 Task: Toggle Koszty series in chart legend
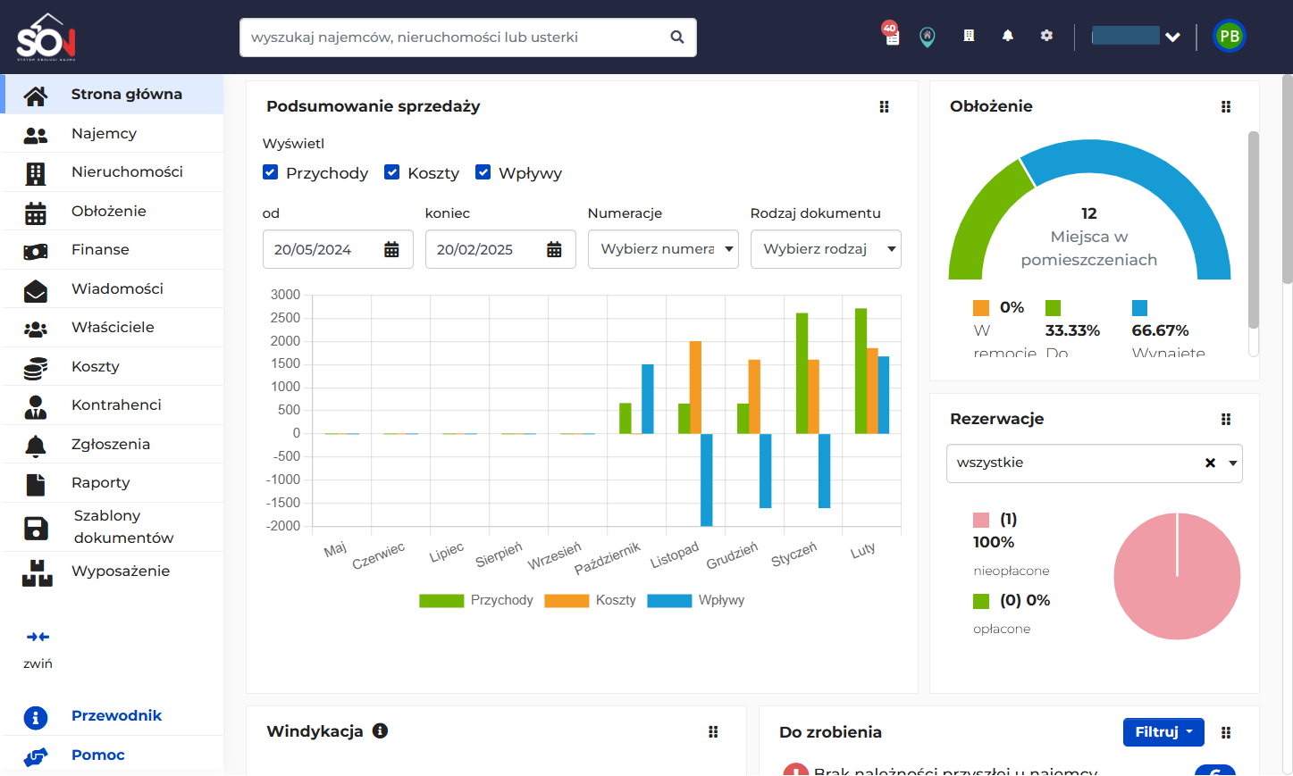[591, 600]
